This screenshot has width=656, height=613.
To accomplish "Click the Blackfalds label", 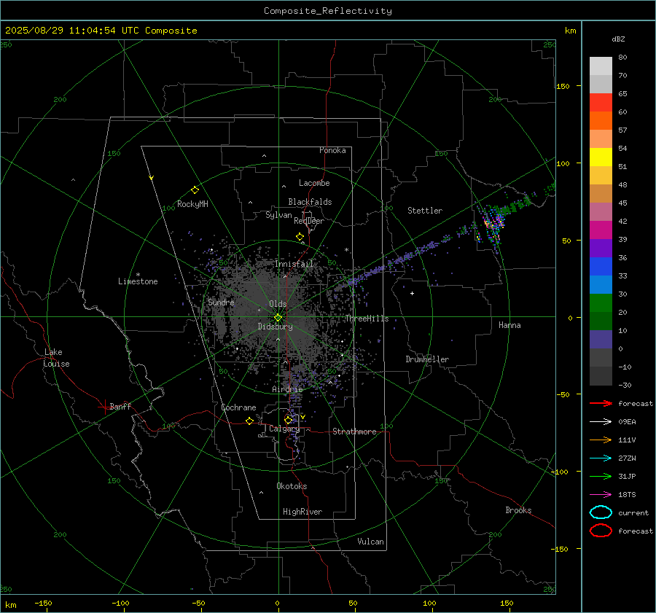I will [310, 202].
